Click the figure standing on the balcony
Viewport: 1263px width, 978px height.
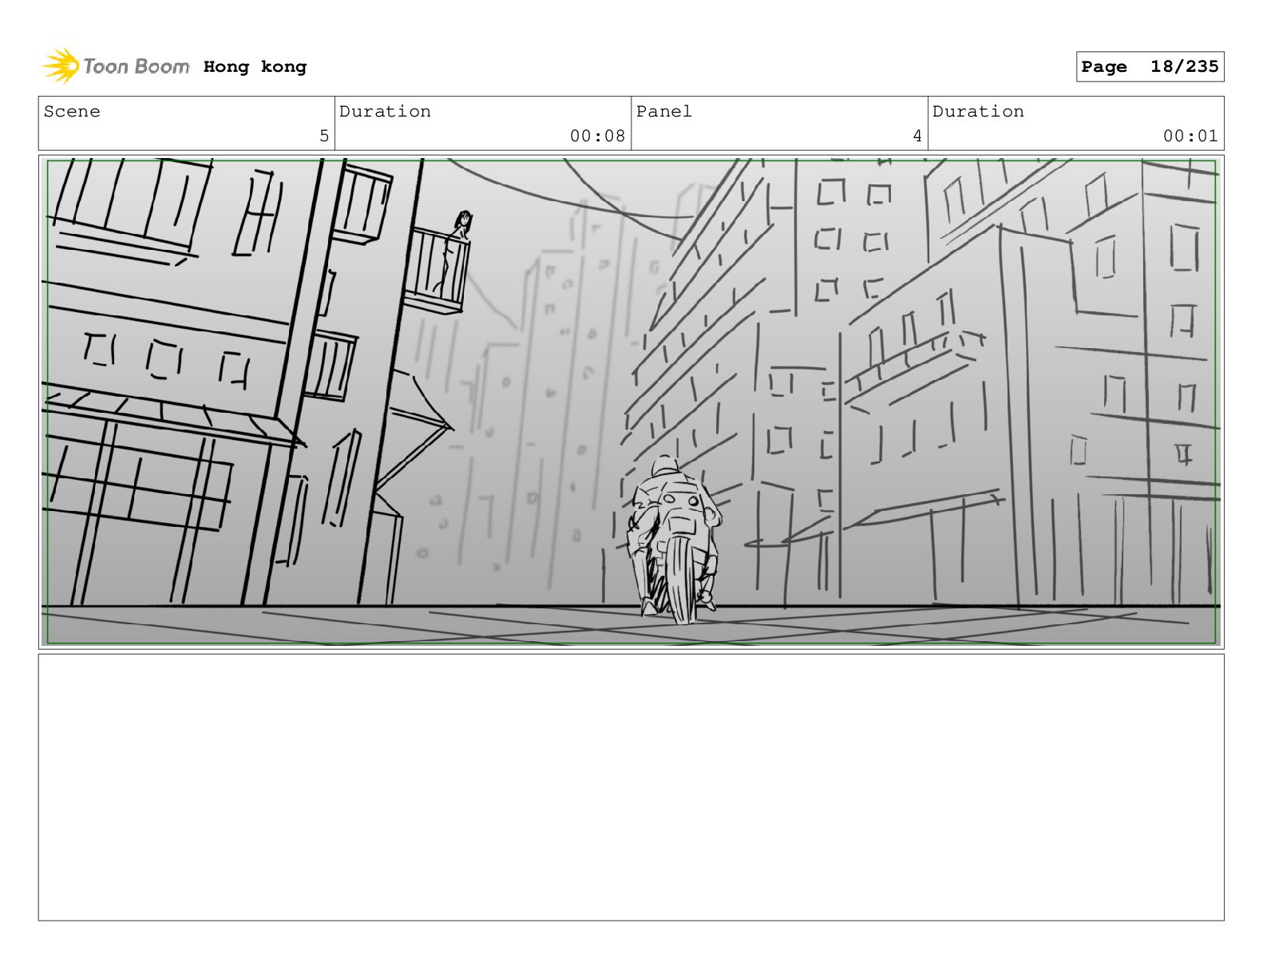click(x=455, y=251)
